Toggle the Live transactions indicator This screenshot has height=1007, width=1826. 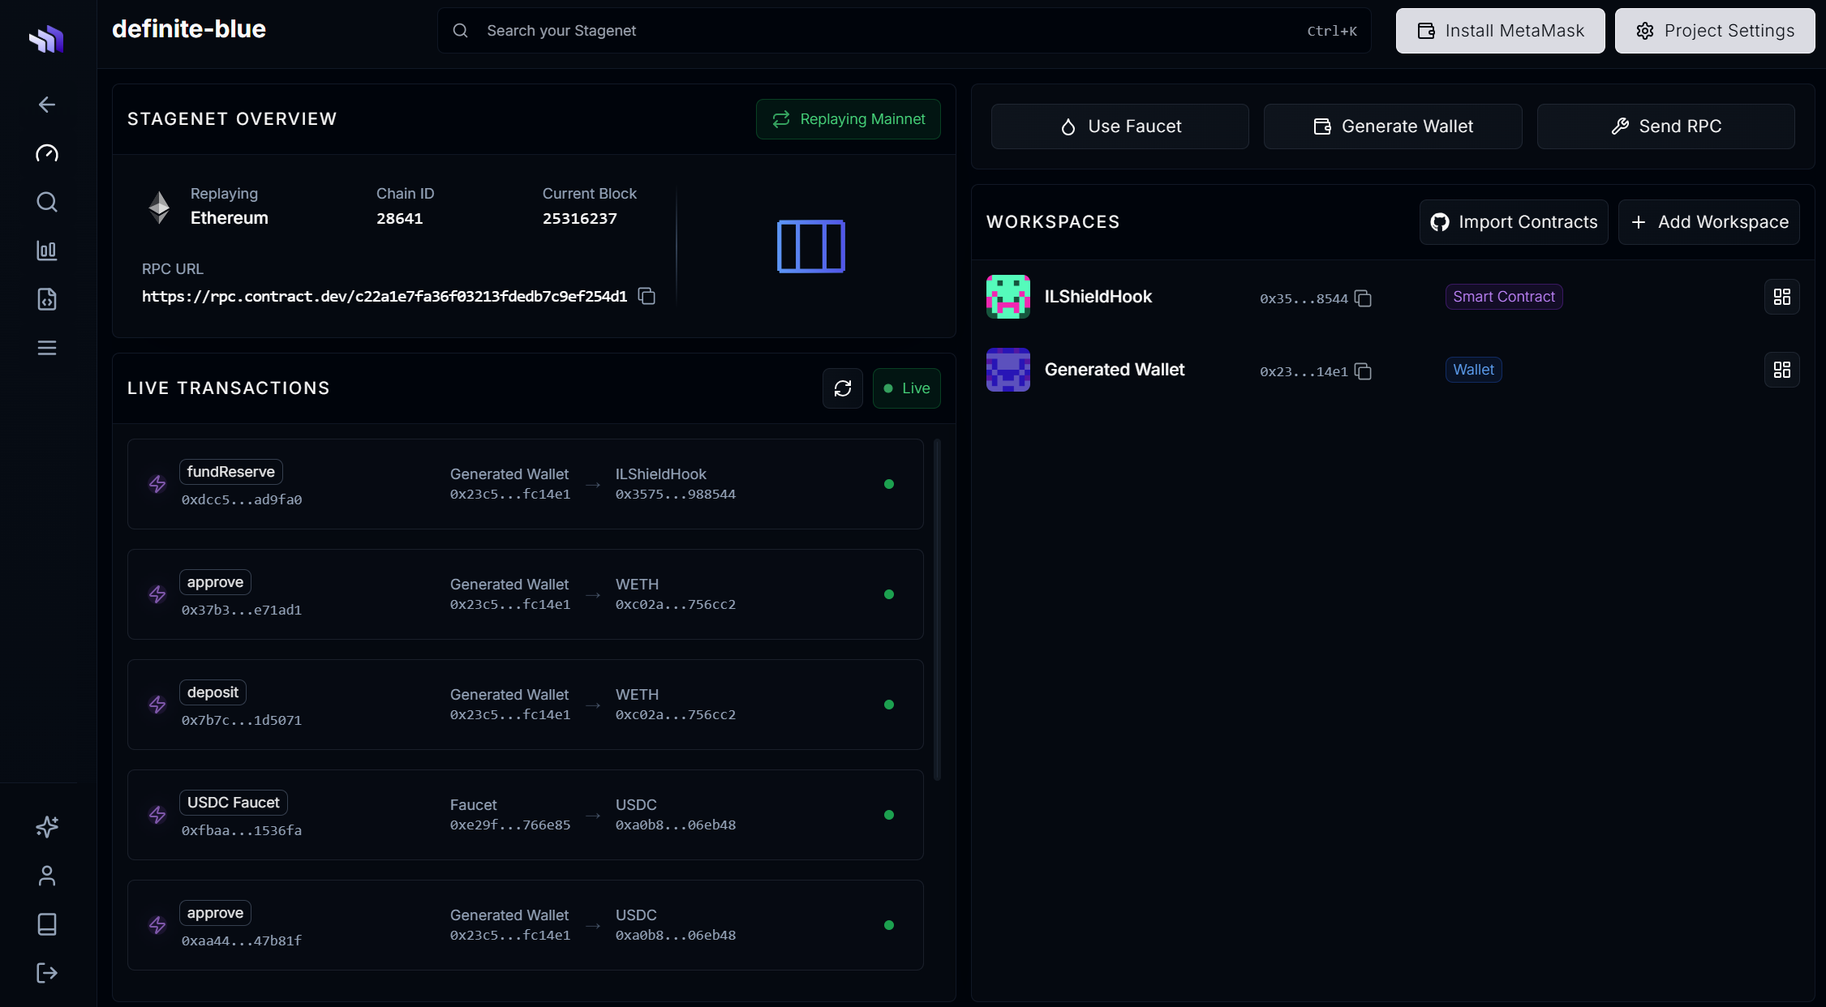pos(907,388)
